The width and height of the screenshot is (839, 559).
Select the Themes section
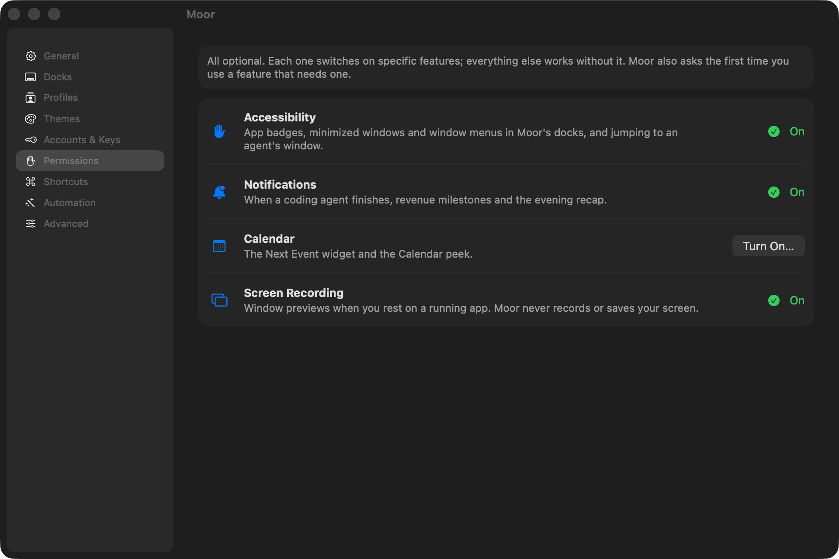coord(90,119)
